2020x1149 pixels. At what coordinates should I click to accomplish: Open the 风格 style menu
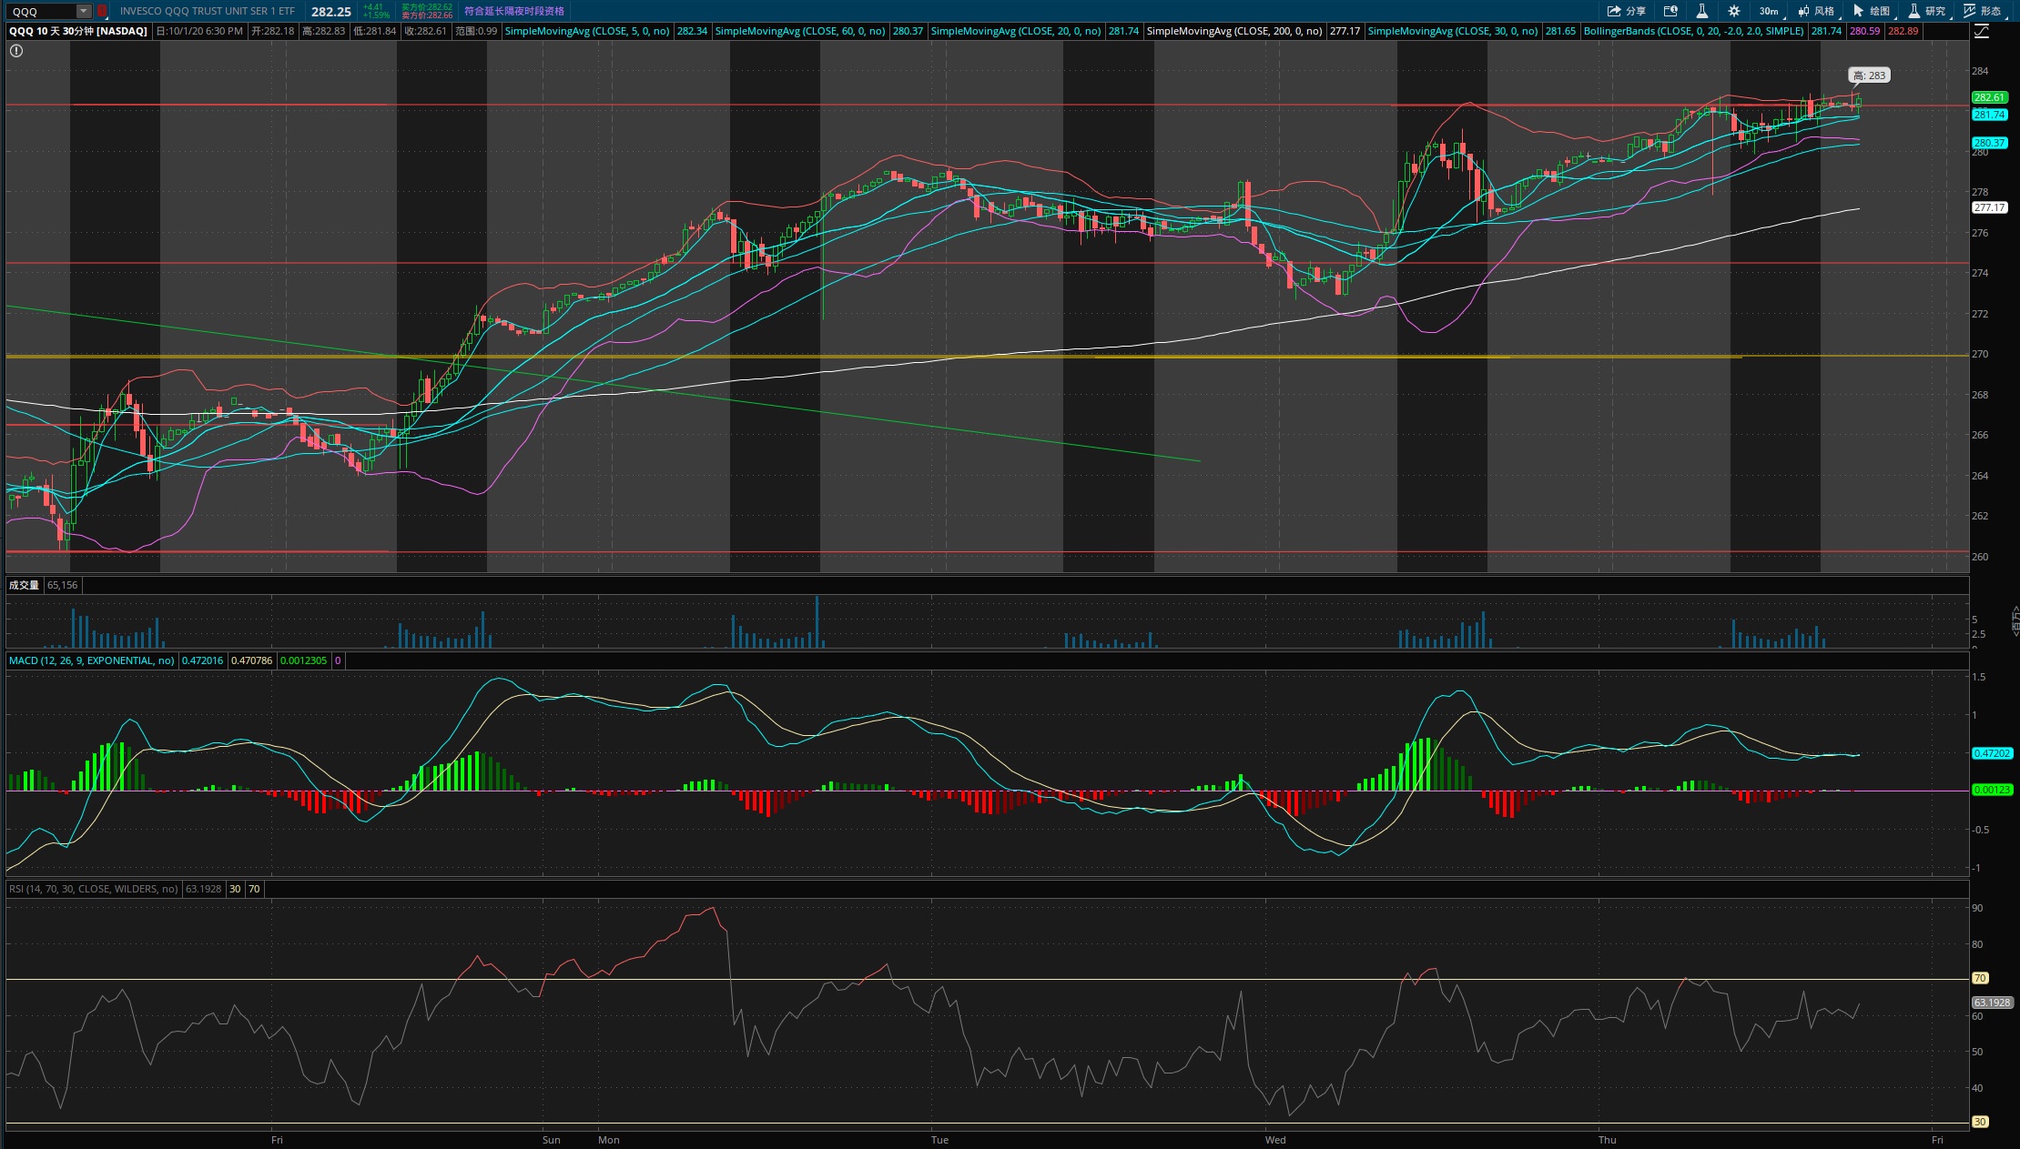click(x=1818, y=11)
